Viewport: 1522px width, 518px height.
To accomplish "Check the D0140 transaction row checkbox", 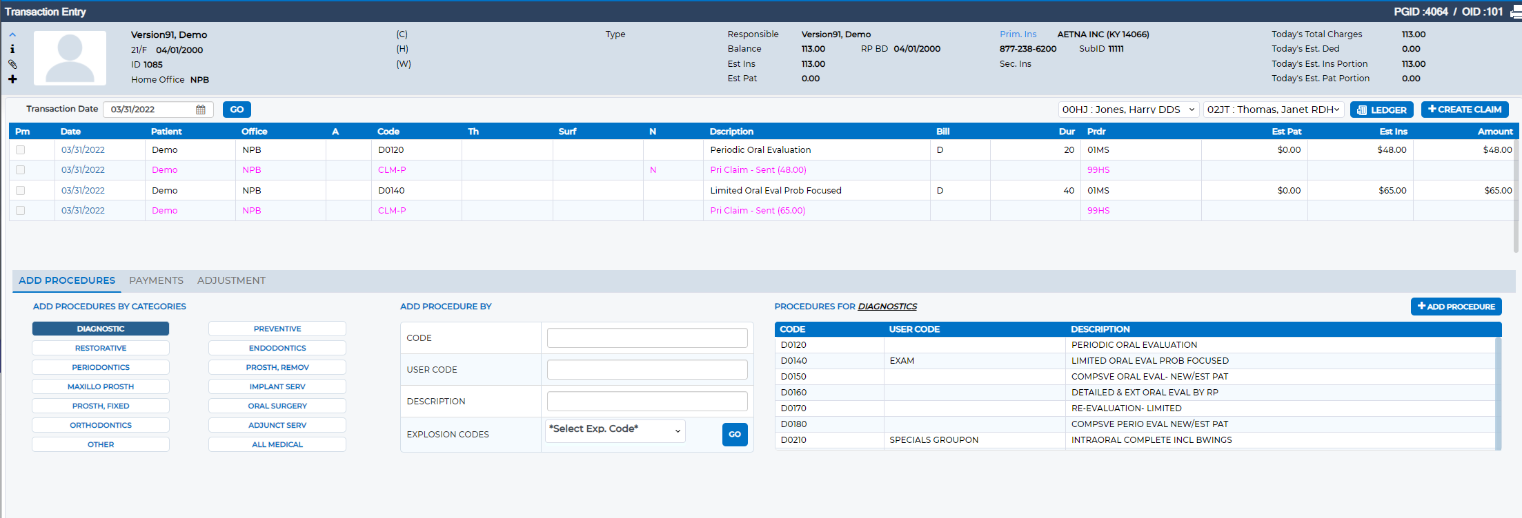I will 20,190.
